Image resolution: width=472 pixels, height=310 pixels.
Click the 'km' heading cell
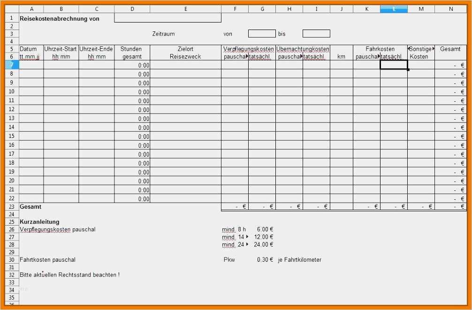click(x=342, y=57)
